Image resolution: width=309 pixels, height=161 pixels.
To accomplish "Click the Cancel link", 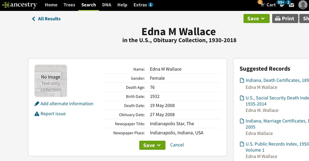I will click(177, 145).
